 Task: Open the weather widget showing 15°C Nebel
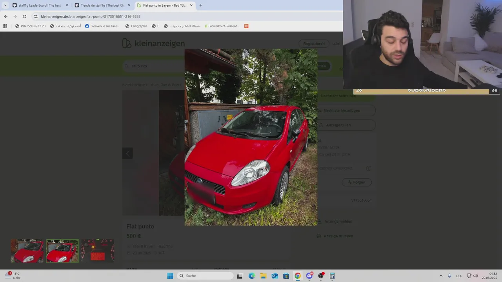pos(14,276)
